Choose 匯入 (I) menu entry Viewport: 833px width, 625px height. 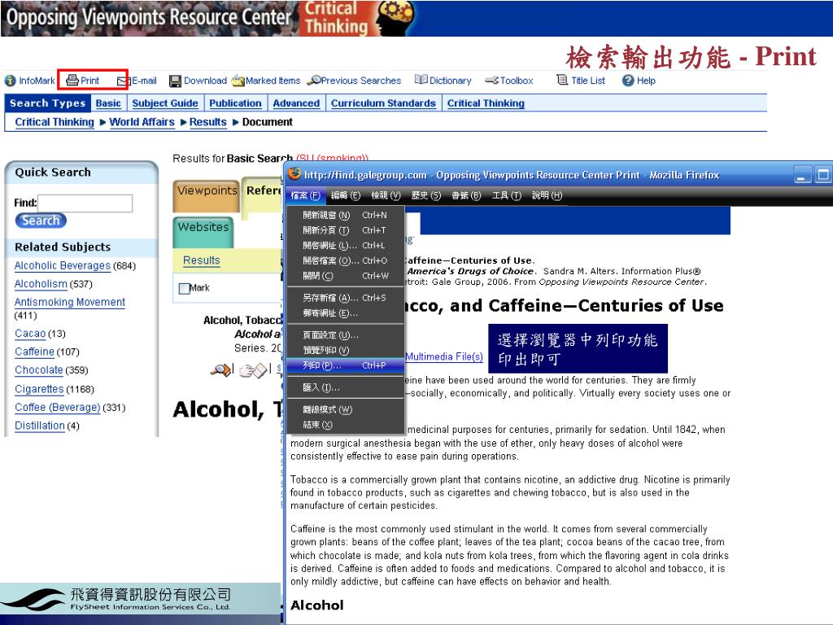pos(345,387)
